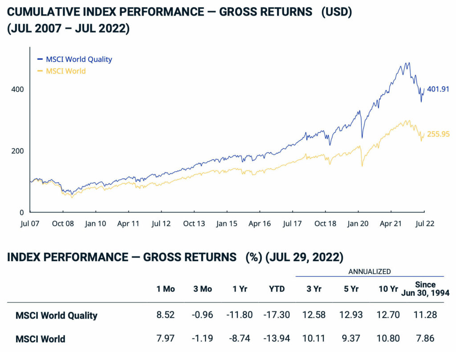The image size is (456, 352).
Task: Click the Jul 07 x-axis label
Action: click(x=30, y=223)
